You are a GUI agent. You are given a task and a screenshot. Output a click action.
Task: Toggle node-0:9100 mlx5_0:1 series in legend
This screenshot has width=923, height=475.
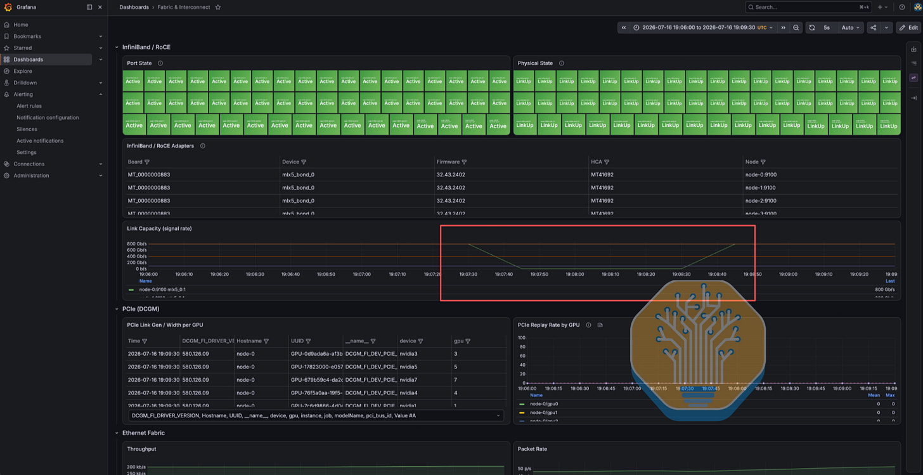pyautogui.click(x=162, y=290)
